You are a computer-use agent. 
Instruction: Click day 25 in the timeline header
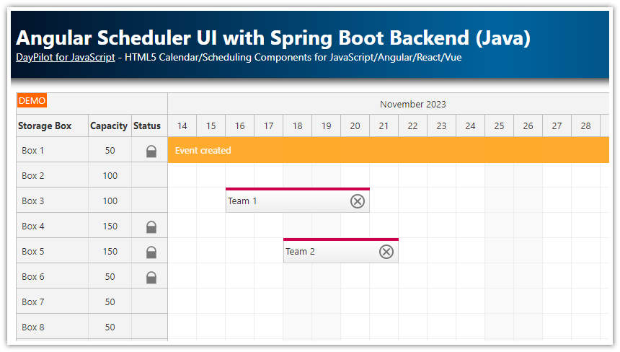coord(500,126)
